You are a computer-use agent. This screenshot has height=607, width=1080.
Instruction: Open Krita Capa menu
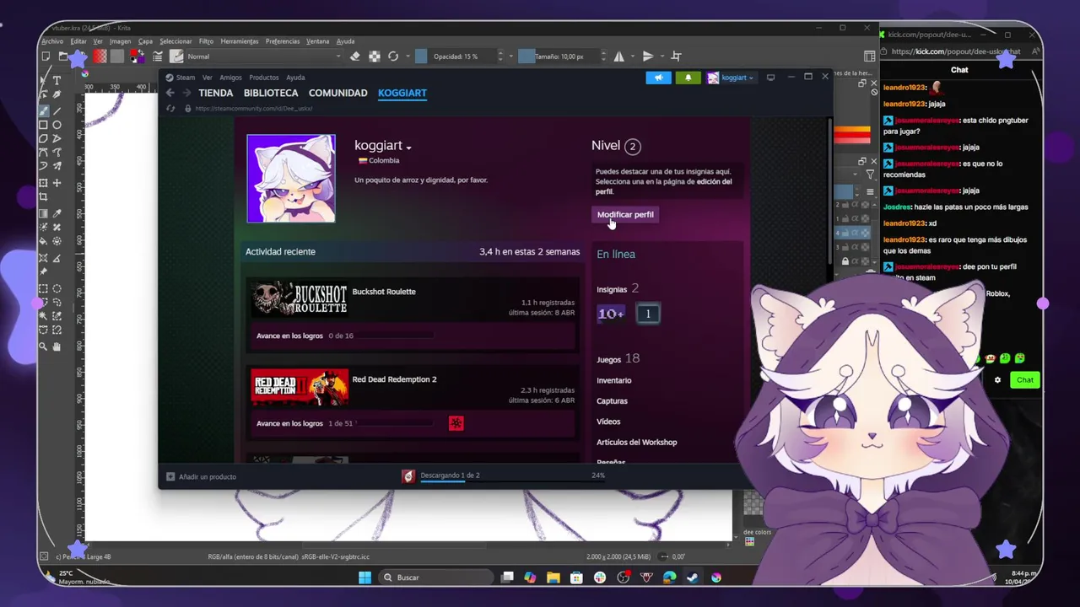(x=145, y=41)
